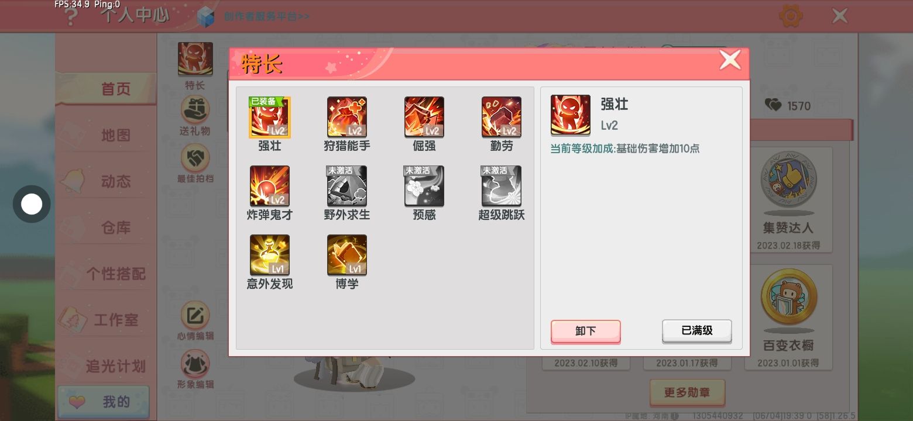Open the 创作者服务平台 link
The width and height of the screenshot is (913, 421).
[x=266, y=16]
